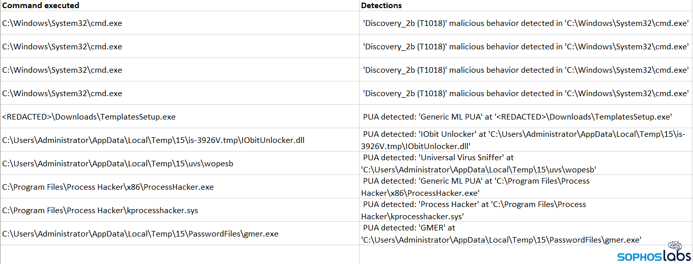Screen dimensions: 693x264
Task: Click the first Discovery_2b (T1018) detection cell
Action: tap(525, 23)
